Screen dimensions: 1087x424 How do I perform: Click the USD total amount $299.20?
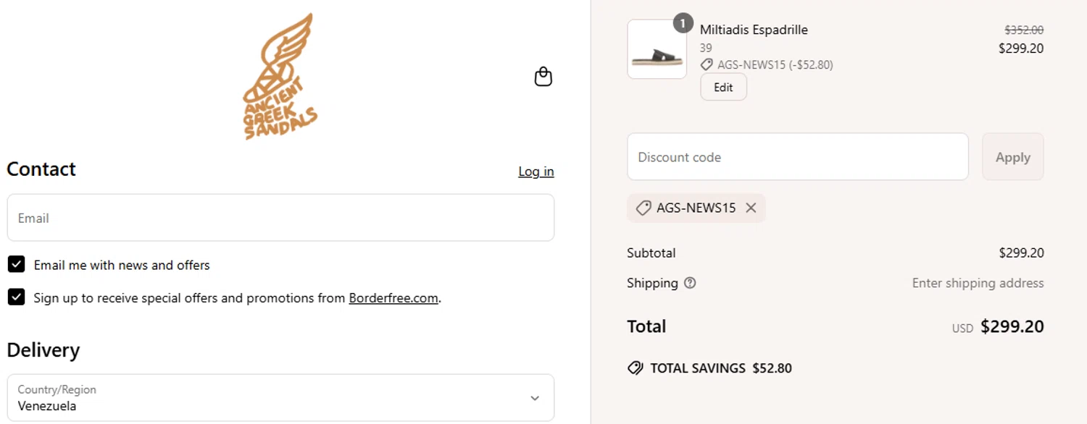1012,326
